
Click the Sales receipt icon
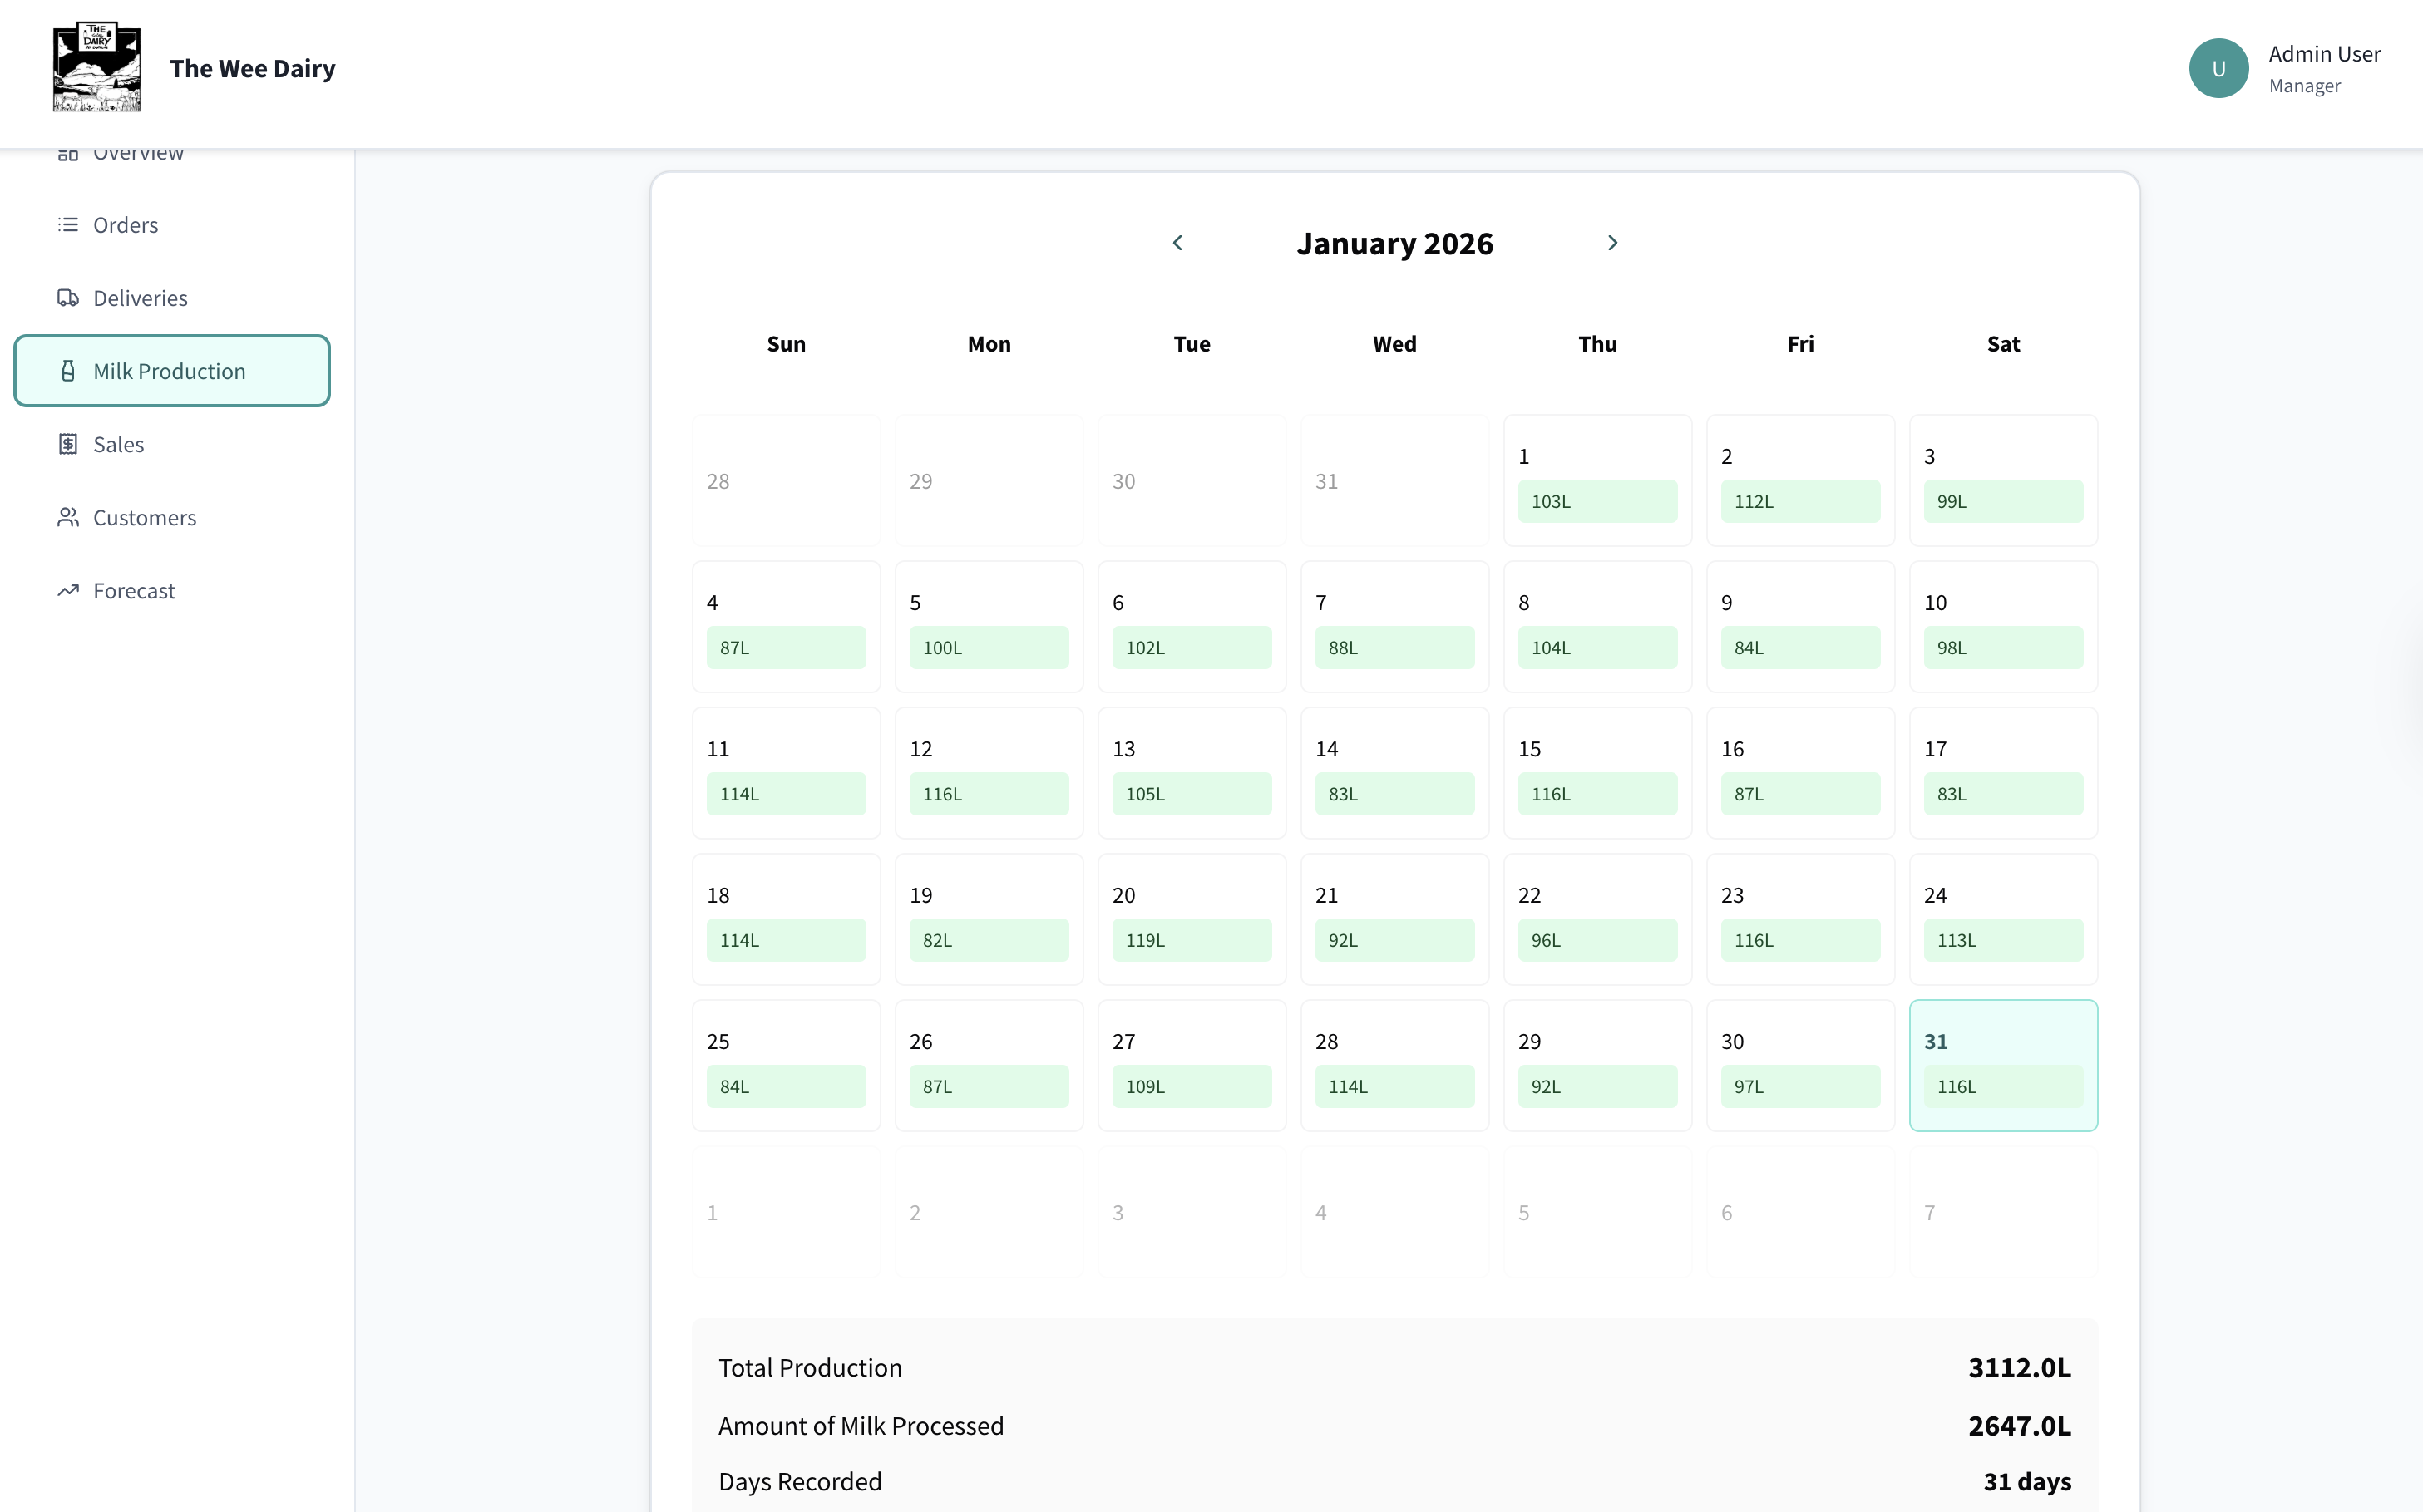coord(67,444)
